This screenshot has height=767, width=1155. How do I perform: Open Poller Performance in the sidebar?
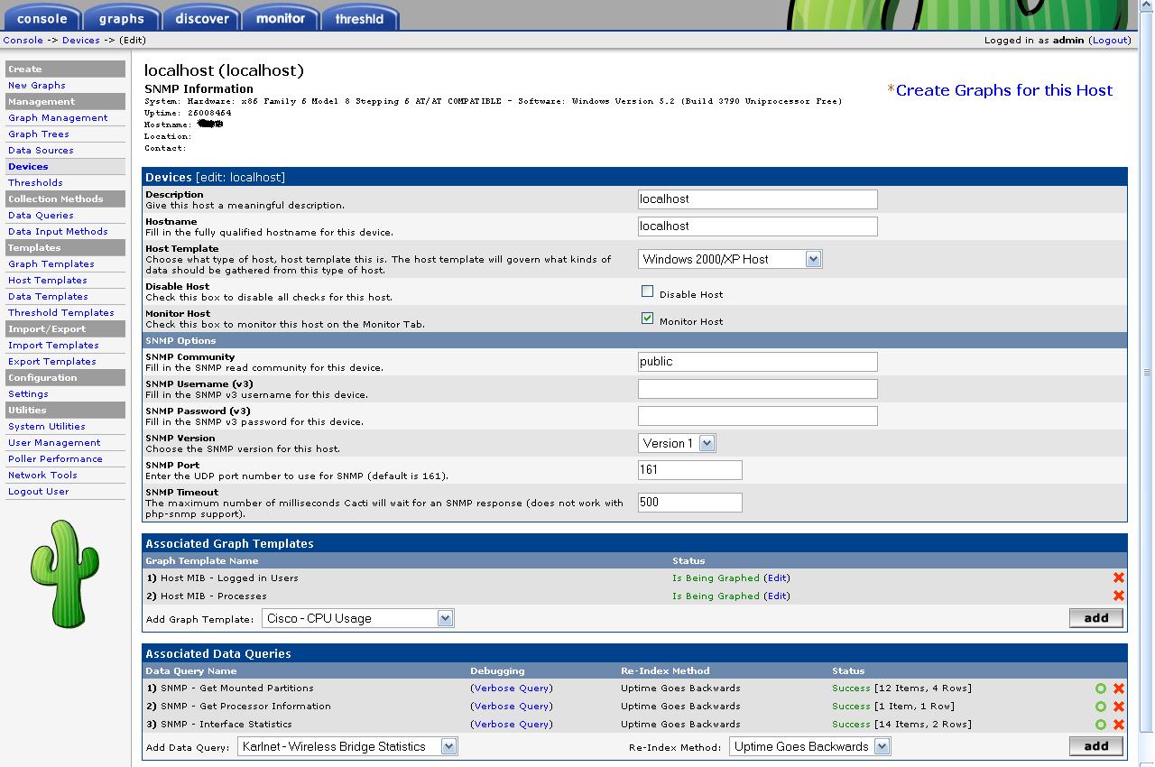[x=55, y=459]
